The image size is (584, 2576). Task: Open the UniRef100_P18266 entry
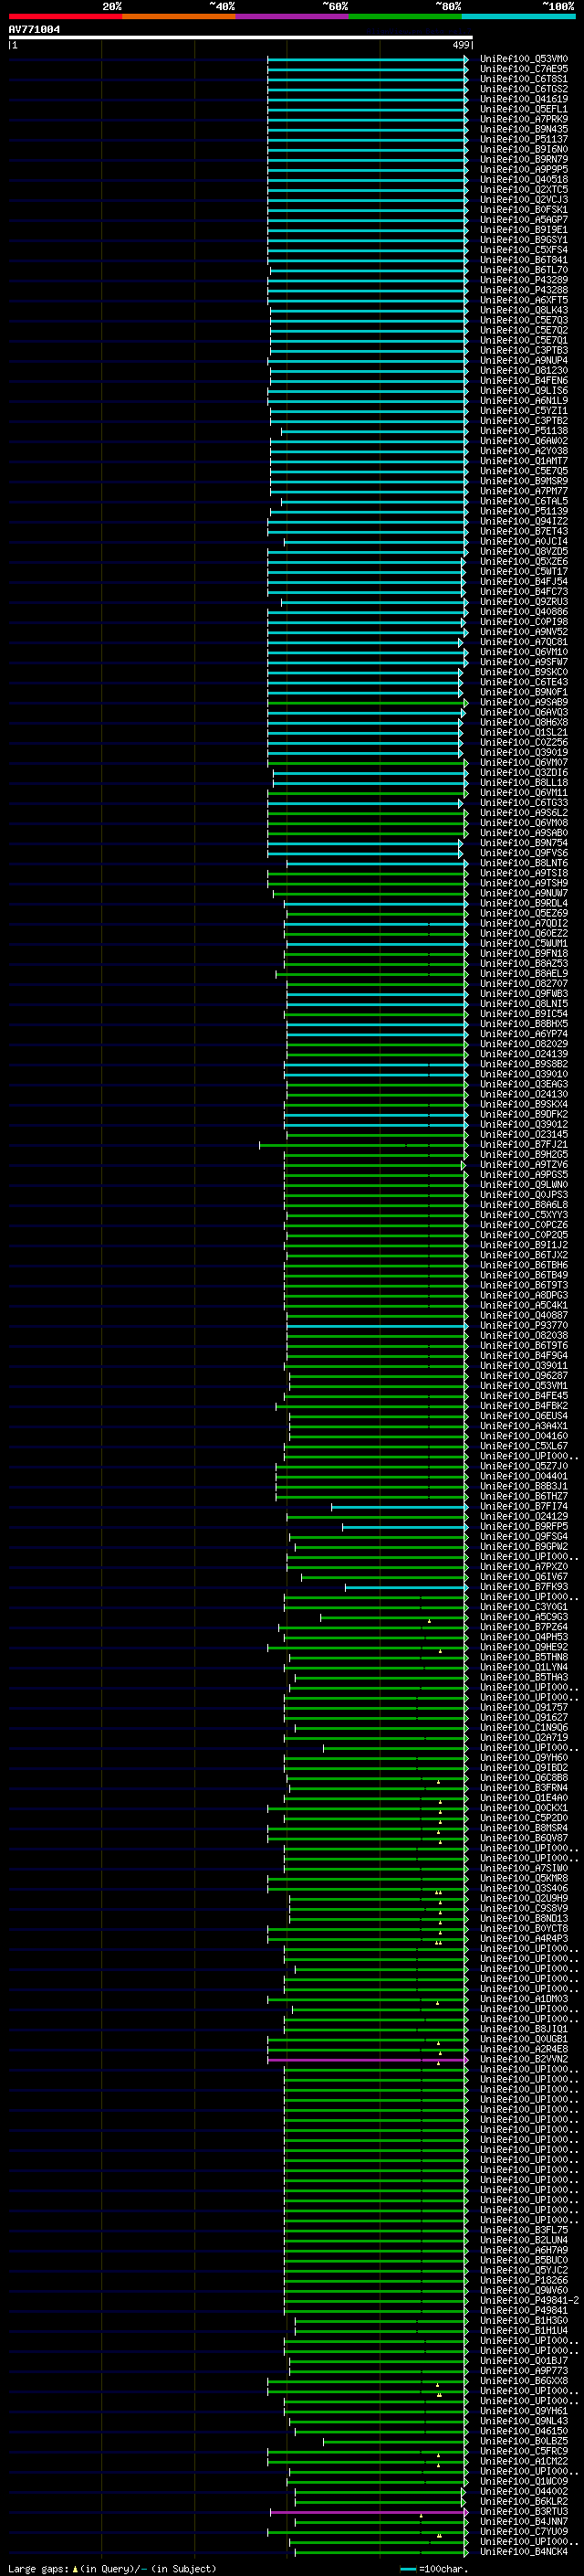pos(523,2281)
